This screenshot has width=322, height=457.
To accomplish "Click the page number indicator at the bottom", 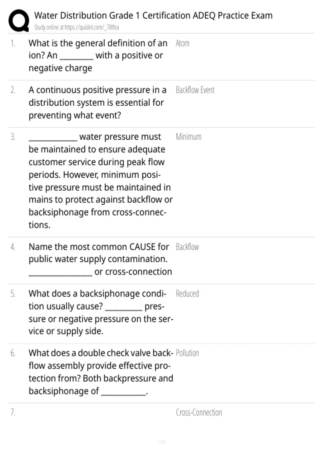I will [x=161, y=442].
